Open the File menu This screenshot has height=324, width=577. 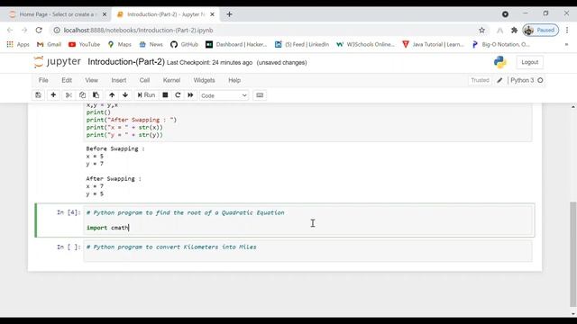(x=43, y=80)
